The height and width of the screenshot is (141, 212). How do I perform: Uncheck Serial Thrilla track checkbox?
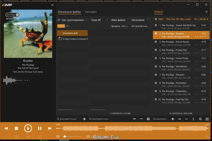point(156,58)
